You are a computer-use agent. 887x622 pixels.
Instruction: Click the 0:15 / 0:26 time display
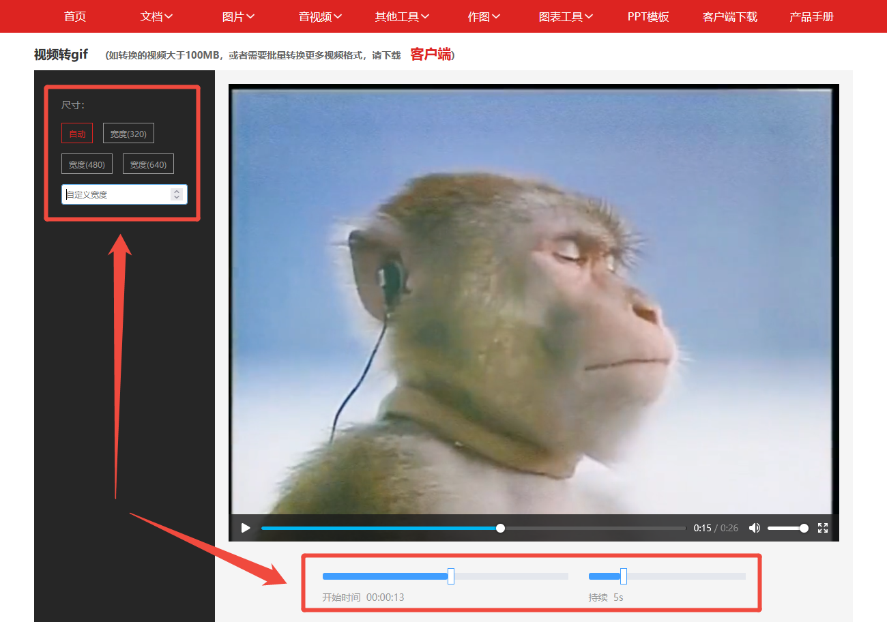pyautogui.click(x=716, y=528)
